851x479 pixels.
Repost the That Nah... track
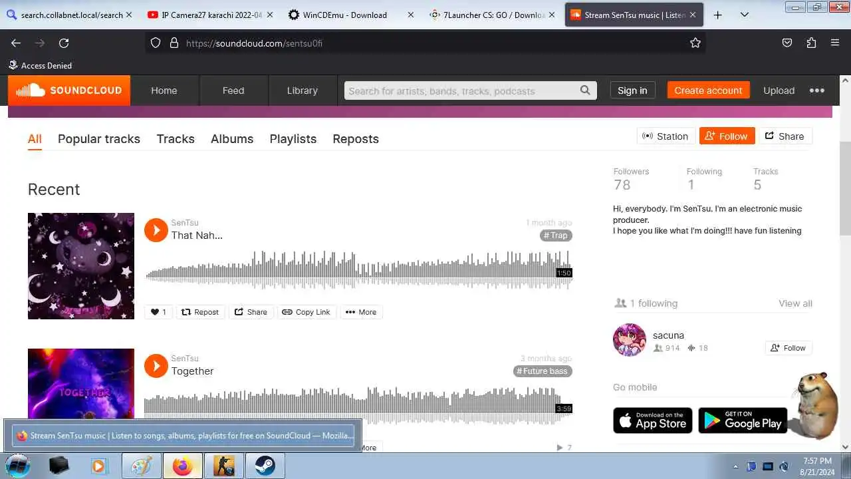click(200, 312)
